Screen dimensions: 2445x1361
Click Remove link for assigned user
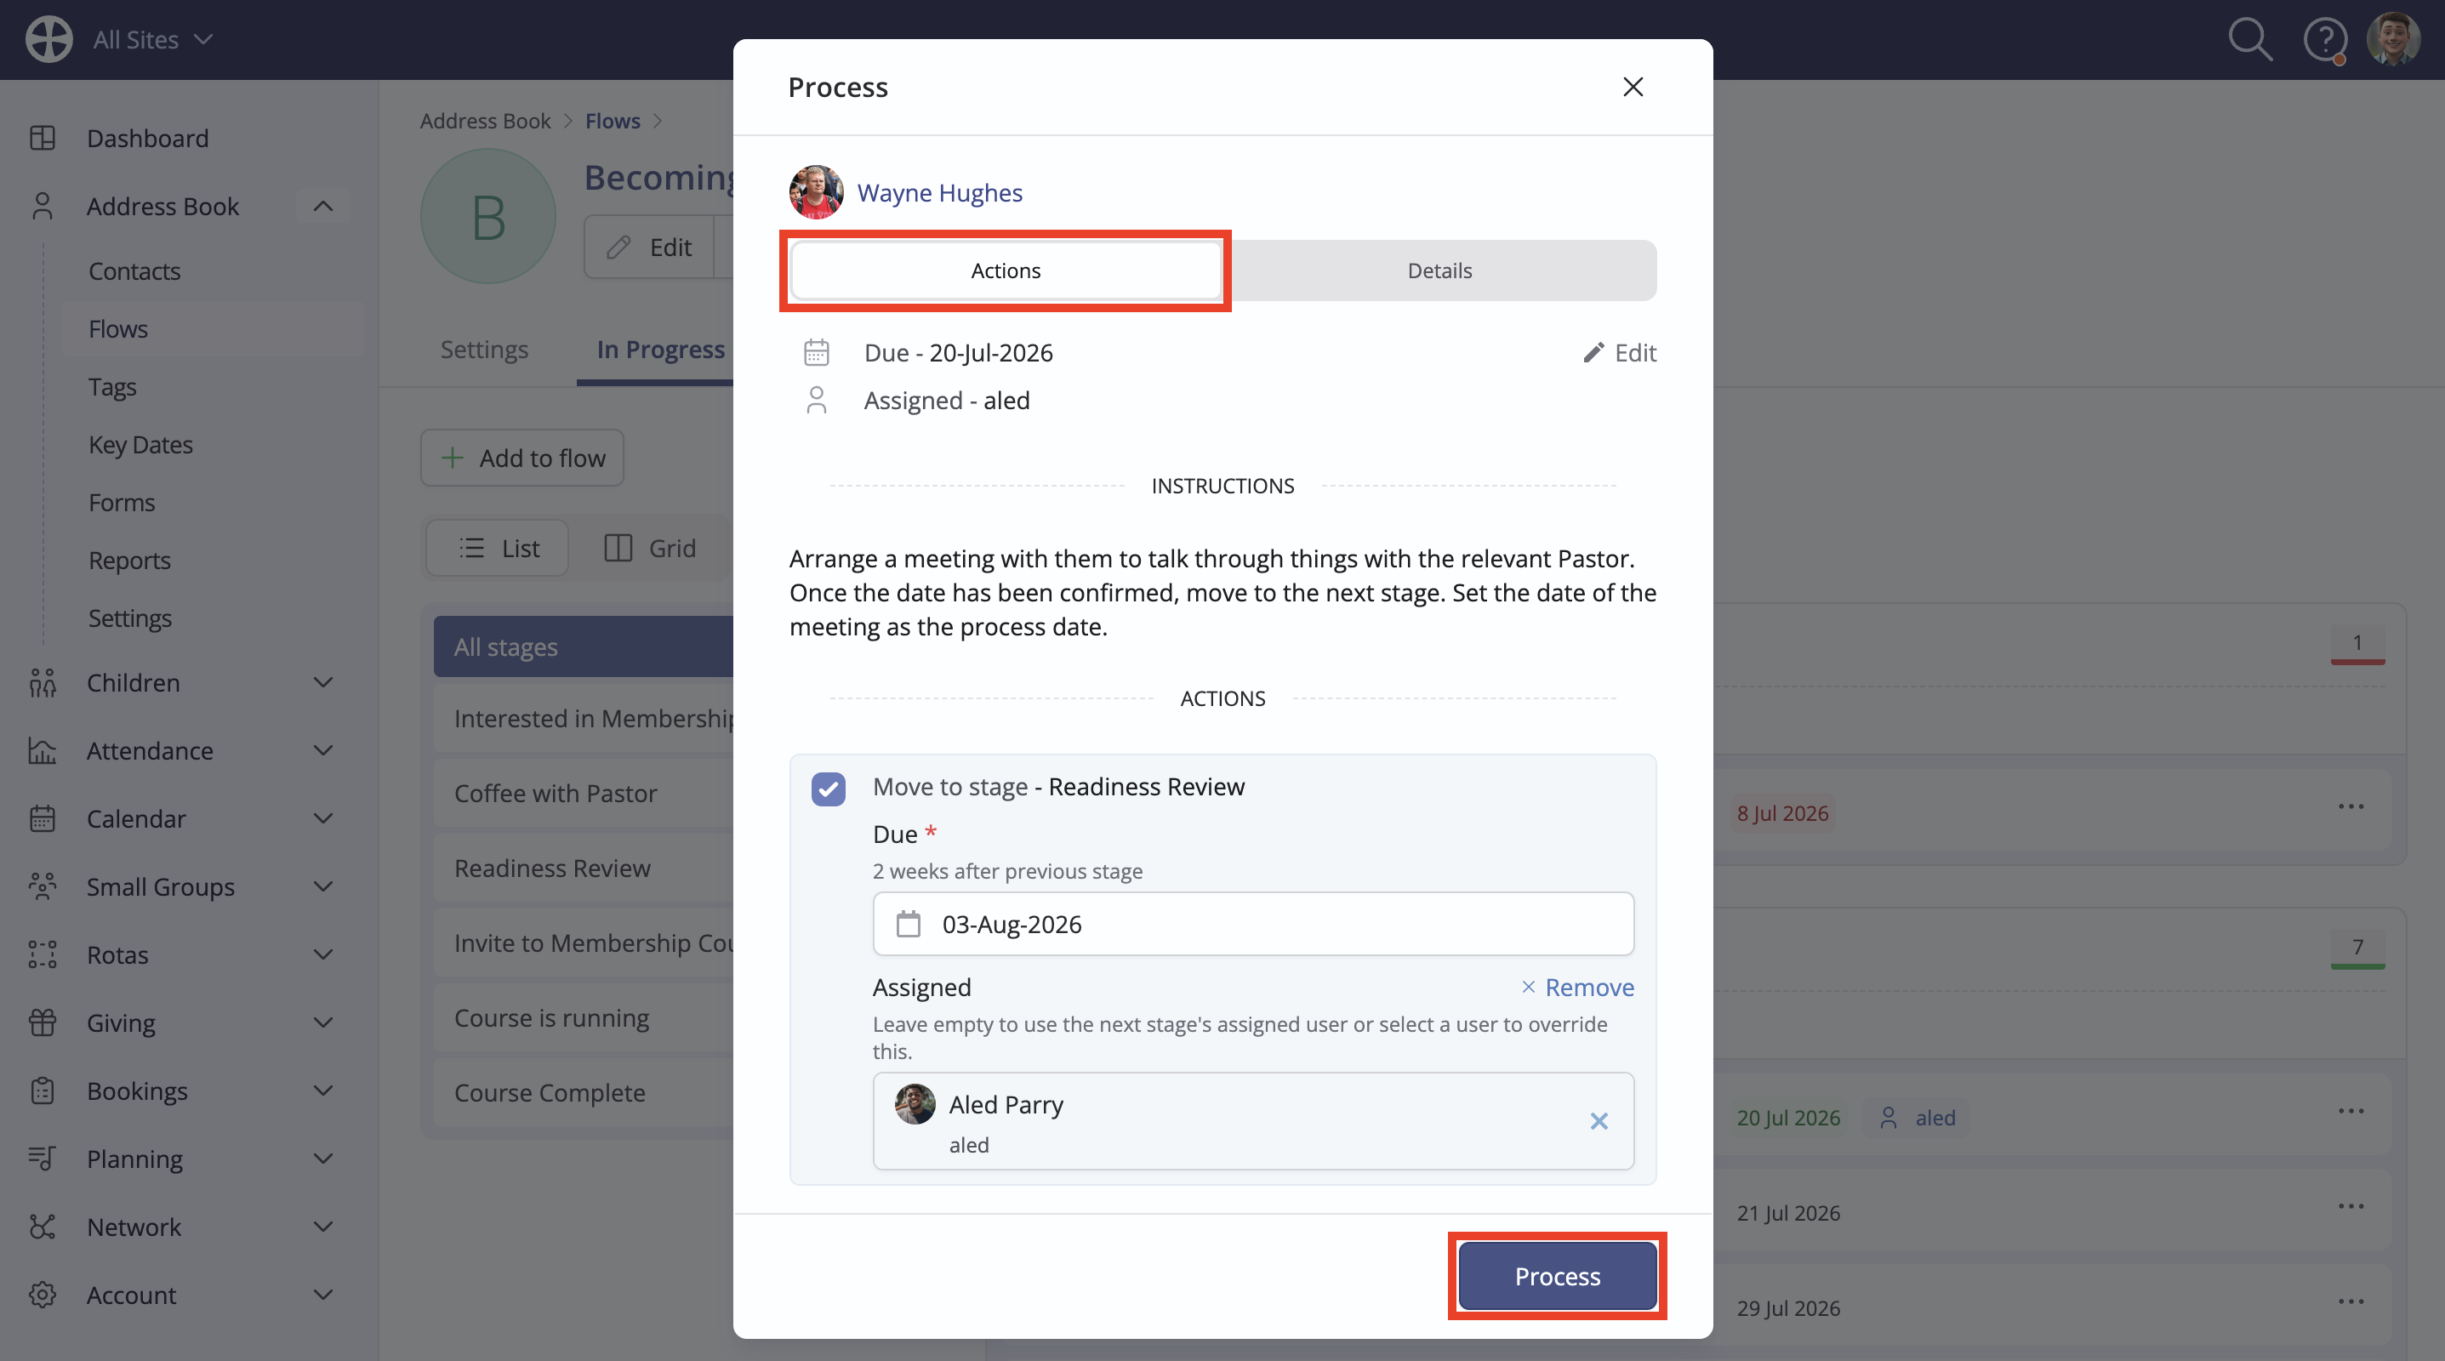(x=1577, y=987)
